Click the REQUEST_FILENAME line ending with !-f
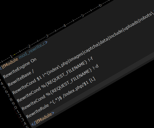 click(x=55, y=79)
